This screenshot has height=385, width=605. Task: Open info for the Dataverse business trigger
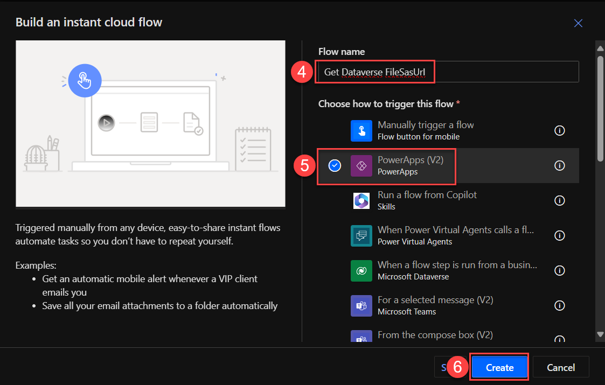click(559, 270)
